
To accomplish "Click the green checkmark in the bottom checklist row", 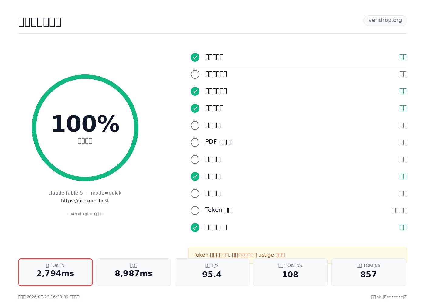I will [x=195, y=227].
